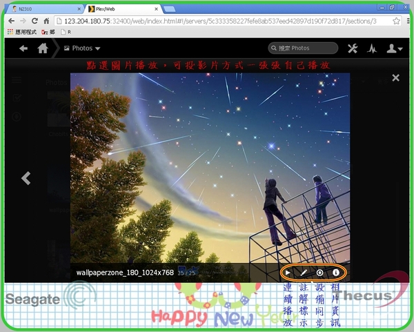The width and height of the screenshot is (414, 332).
Task: Open the browser home page
Action: pyautogui.click(x=46, y=21)
